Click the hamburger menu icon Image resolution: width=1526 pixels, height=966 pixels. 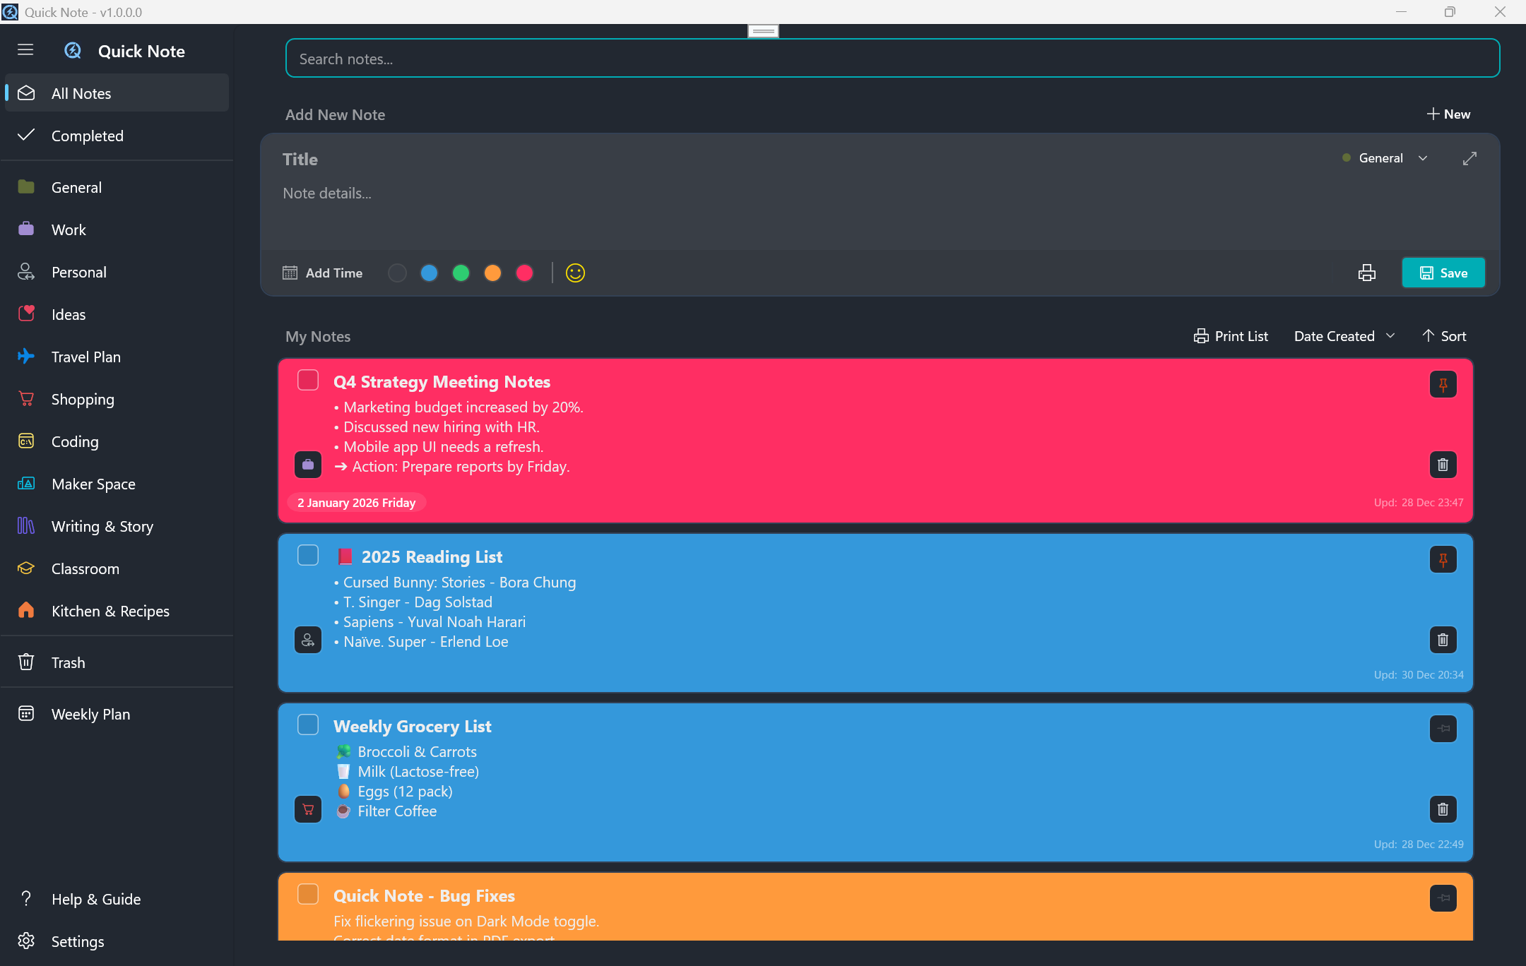[25, 49]
